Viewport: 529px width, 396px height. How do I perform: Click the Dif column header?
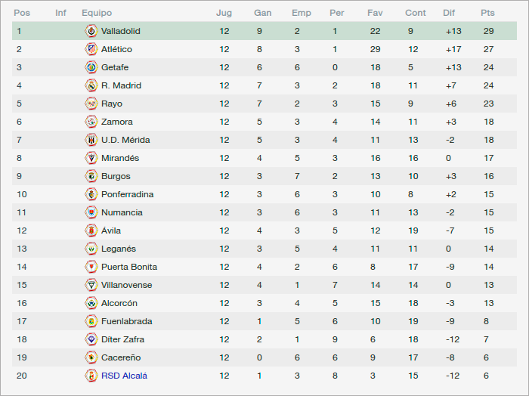pos(449,13)
